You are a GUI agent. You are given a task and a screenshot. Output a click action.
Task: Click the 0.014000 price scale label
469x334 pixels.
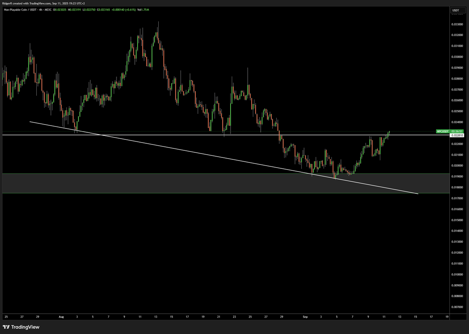tap(457, 231)
